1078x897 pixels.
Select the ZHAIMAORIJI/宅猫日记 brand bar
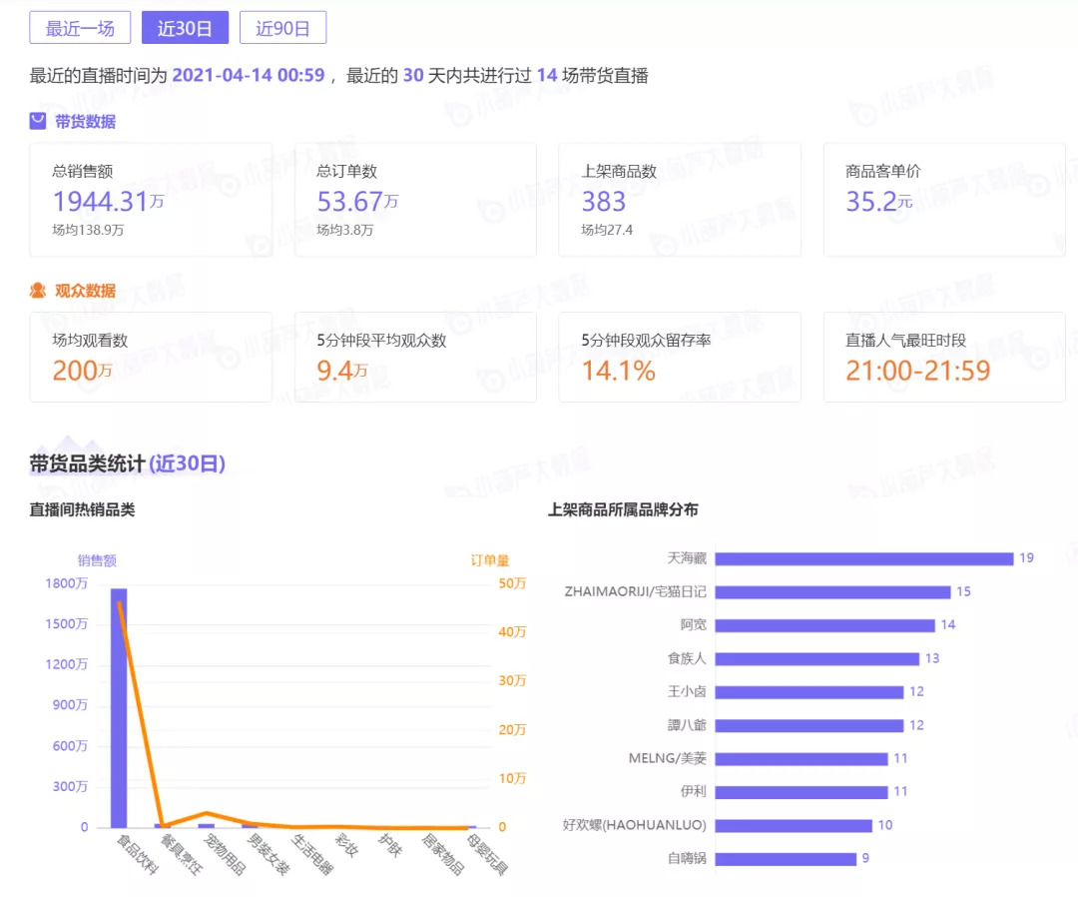pos(832,592)
